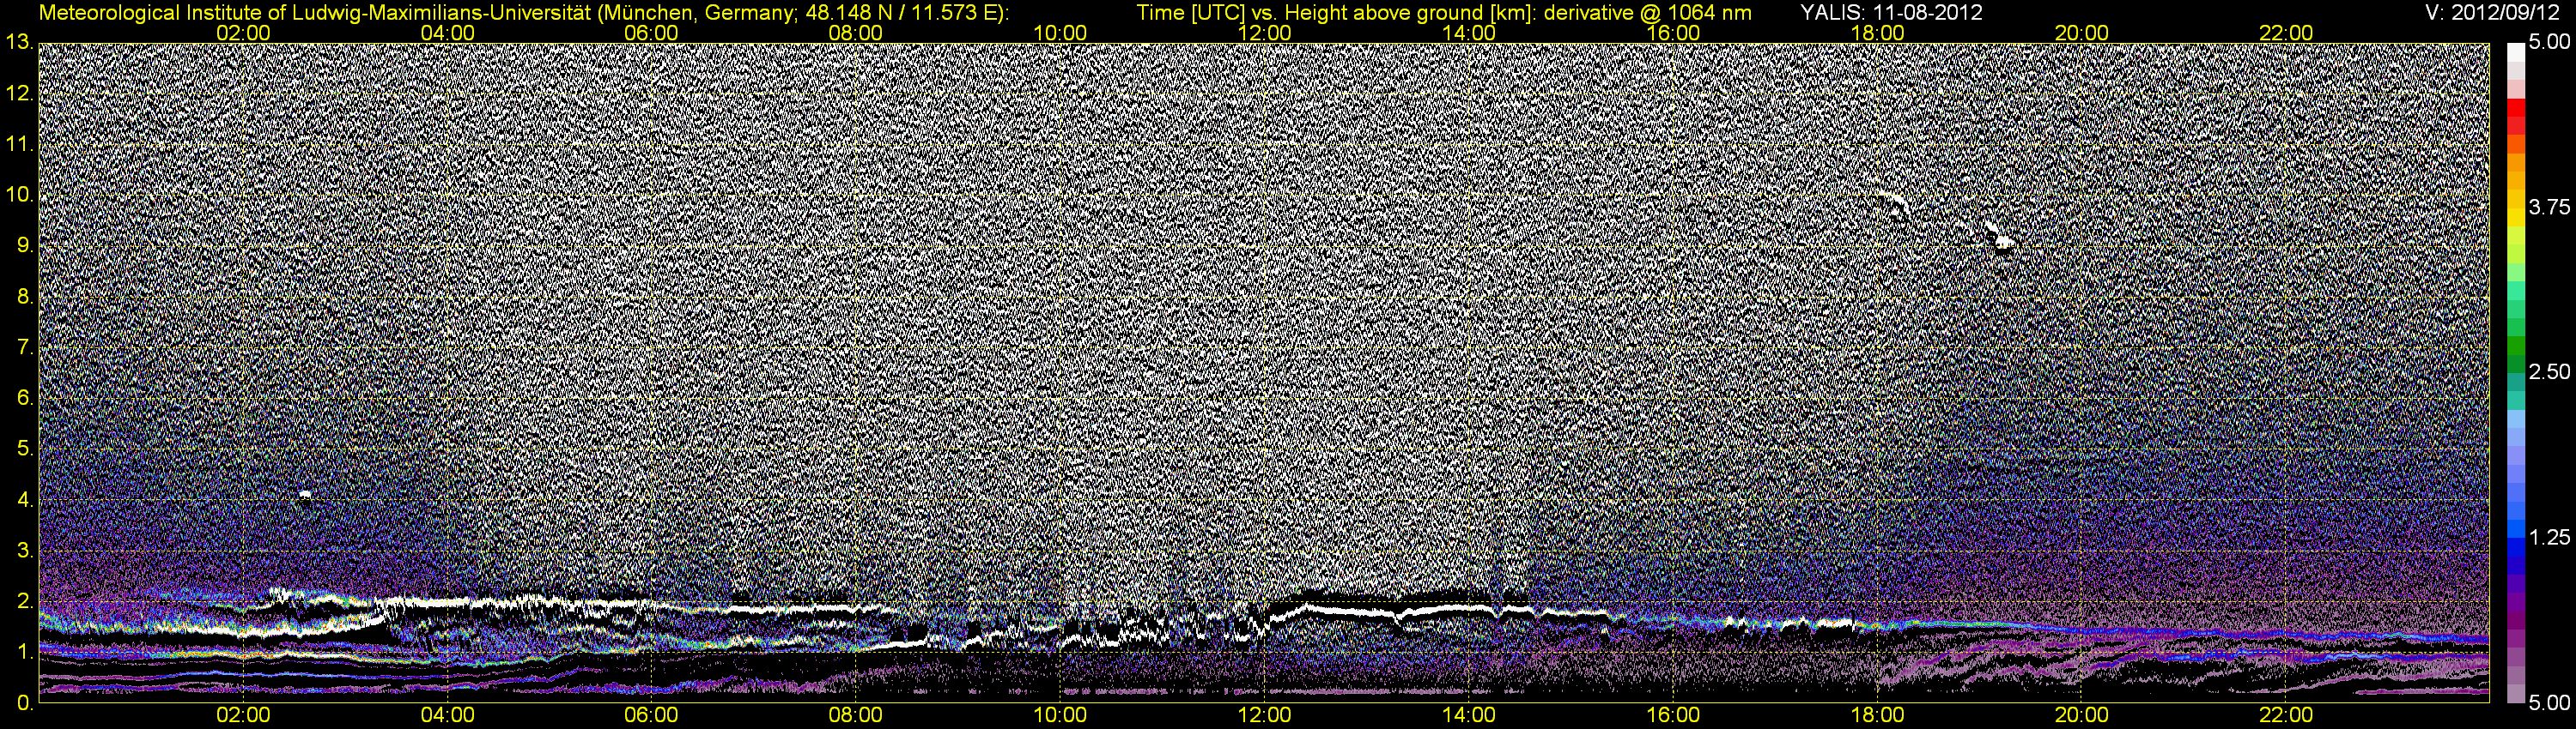Select the 20:00 label on the bottom time axis
Screen dimensions: 2576x729
(x=2082, y=716)
